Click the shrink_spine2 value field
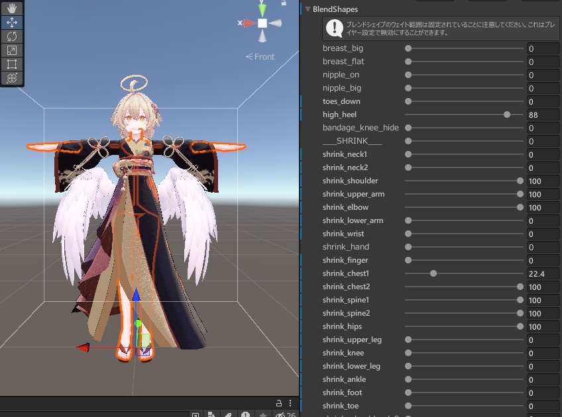Image resolution: width=562 pixels, height=417 pixels. click(x=543, y=314)
